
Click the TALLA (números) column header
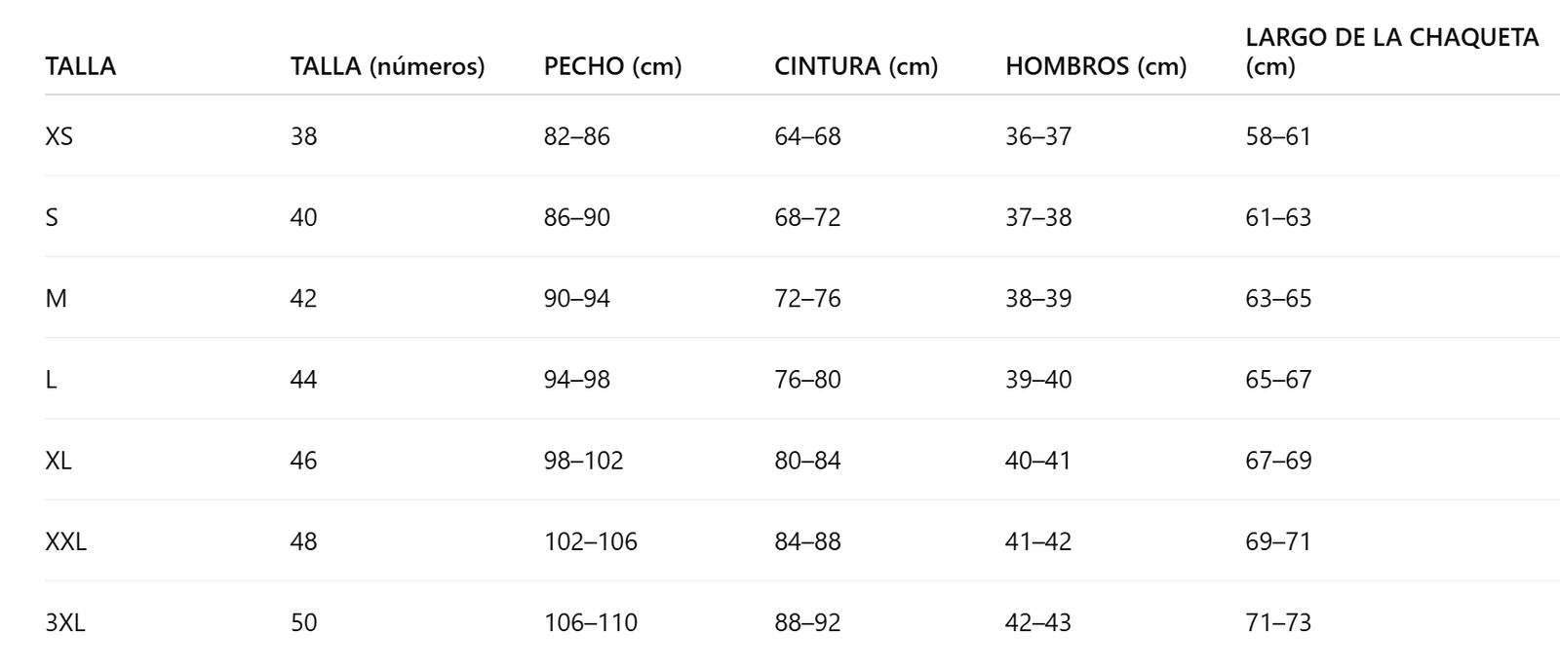tap(387, 66)
